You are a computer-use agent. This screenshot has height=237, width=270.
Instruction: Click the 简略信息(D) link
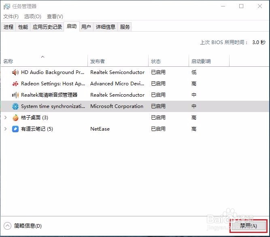(28, 226)
